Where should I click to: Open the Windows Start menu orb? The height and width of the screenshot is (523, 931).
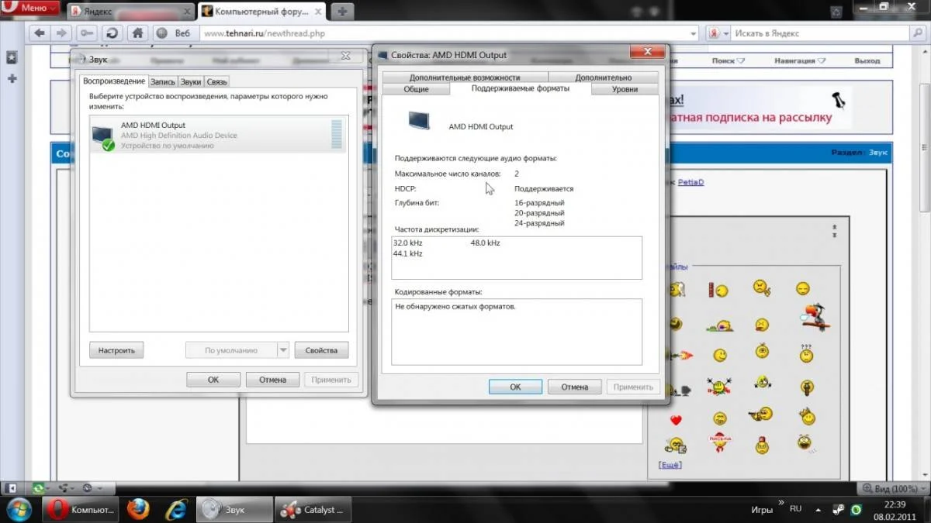click(x=18, y=509)
